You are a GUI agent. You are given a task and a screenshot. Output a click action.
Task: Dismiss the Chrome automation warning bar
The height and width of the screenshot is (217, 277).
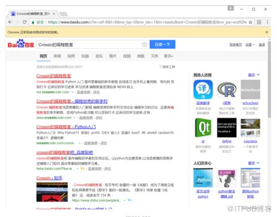(266, 32)
